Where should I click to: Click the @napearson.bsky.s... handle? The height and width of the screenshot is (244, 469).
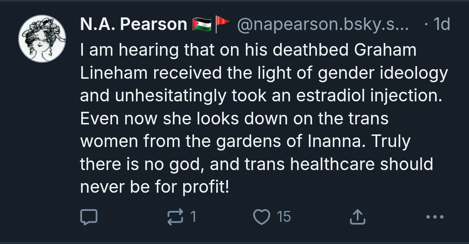pos(324,25)
